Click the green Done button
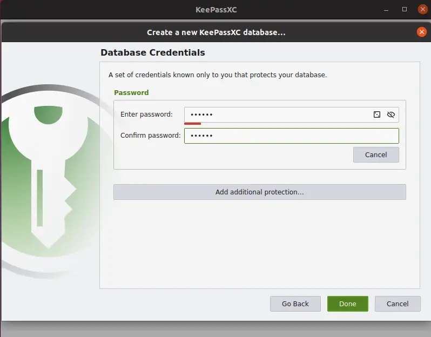The image size is (431, 337). tap(347, 304)
